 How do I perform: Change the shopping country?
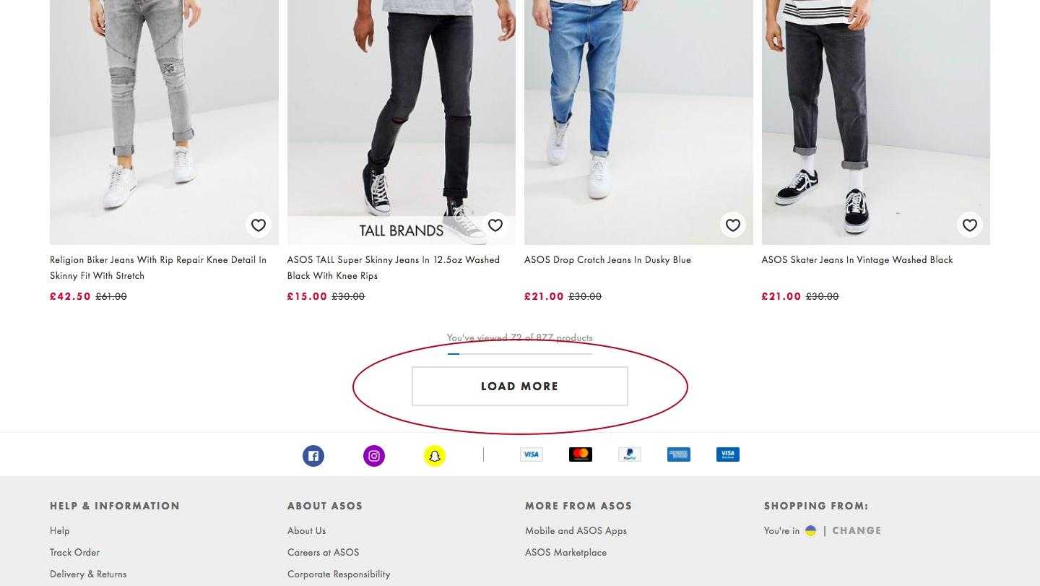tap(857, 530)
